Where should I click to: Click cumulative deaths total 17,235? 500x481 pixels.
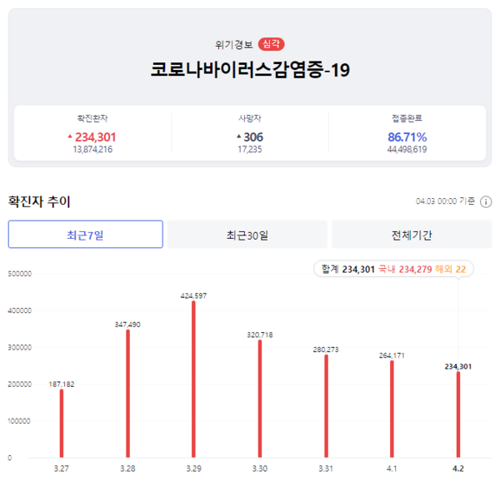pyautogui.click(x=250, y=149)
